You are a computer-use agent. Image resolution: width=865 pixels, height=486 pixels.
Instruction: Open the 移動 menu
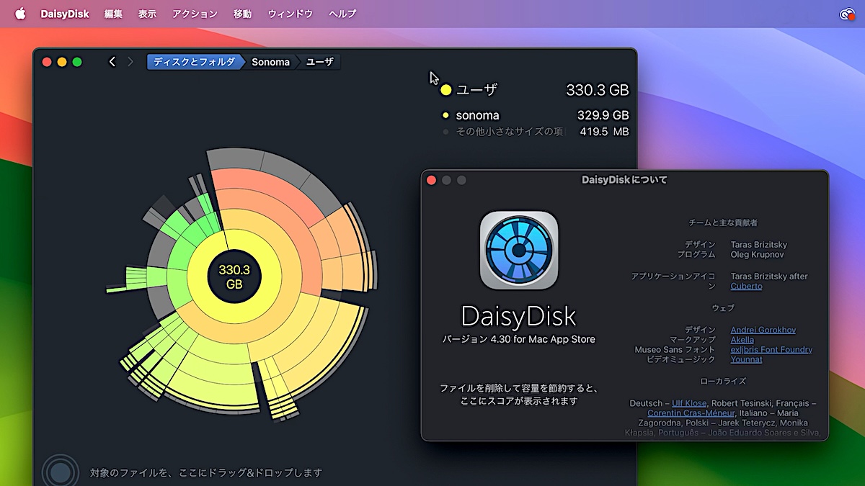243,14
